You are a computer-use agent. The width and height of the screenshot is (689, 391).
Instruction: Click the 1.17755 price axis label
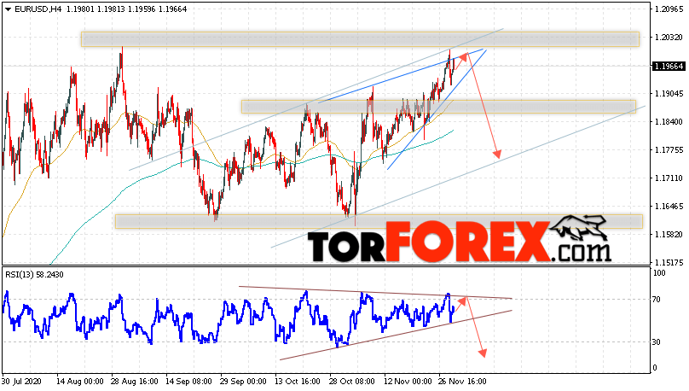pos(669,150)
